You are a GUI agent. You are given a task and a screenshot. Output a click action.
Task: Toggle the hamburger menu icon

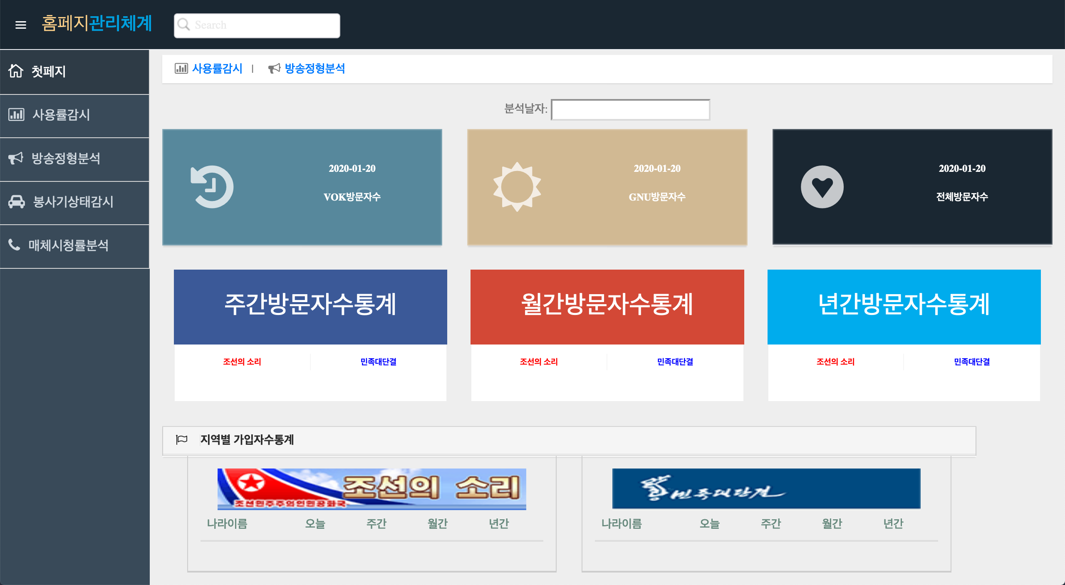[21, 25]
